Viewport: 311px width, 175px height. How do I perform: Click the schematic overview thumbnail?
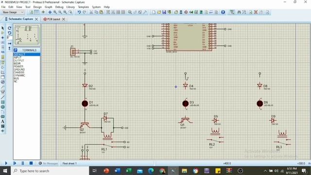point(27,35)
